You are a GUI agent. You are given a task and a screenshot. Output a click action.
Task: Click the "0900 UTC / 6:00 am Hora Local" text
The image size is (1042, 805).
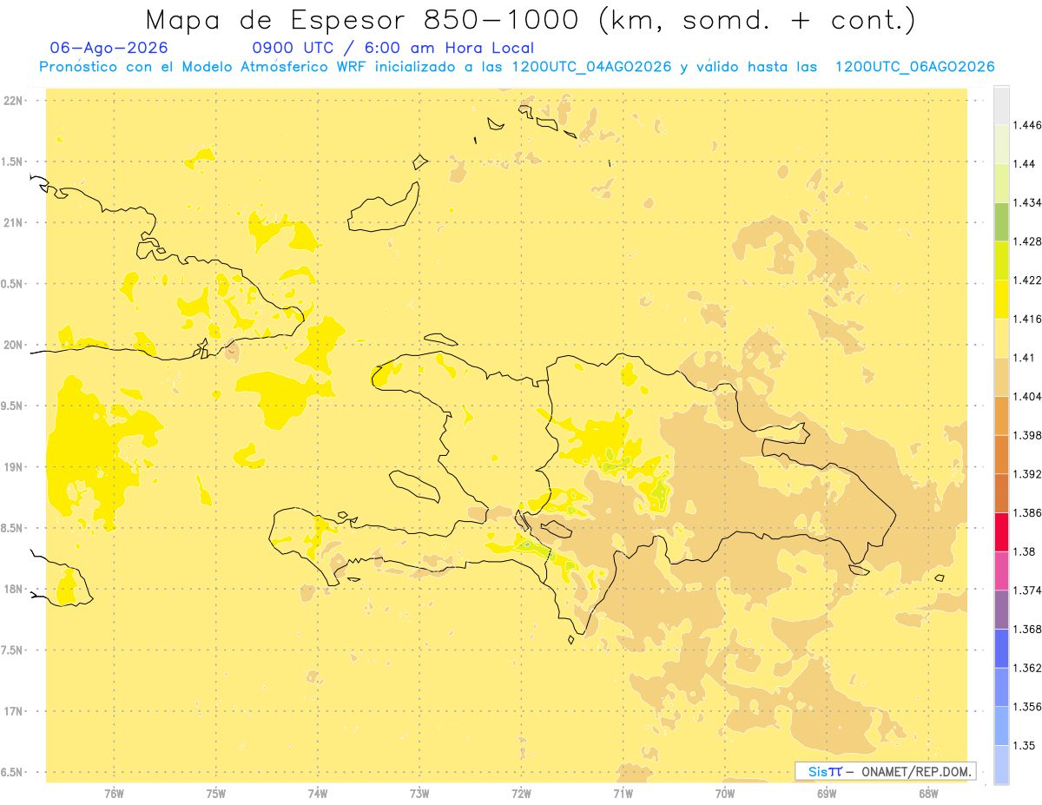coord(392,49)
